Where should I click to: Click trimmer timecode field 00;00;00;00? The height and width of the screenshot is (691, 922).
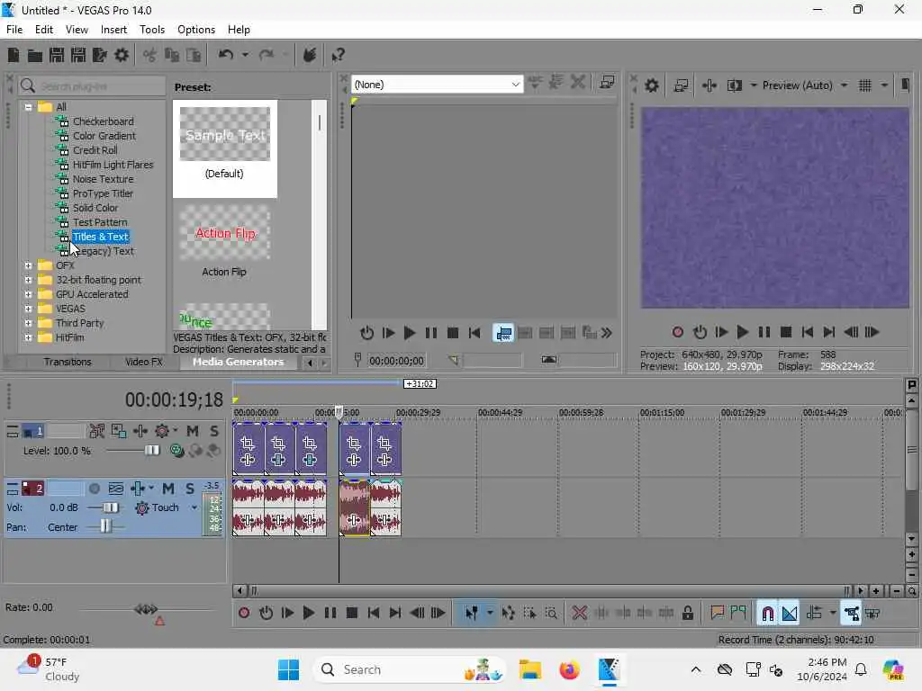[396, 361]
